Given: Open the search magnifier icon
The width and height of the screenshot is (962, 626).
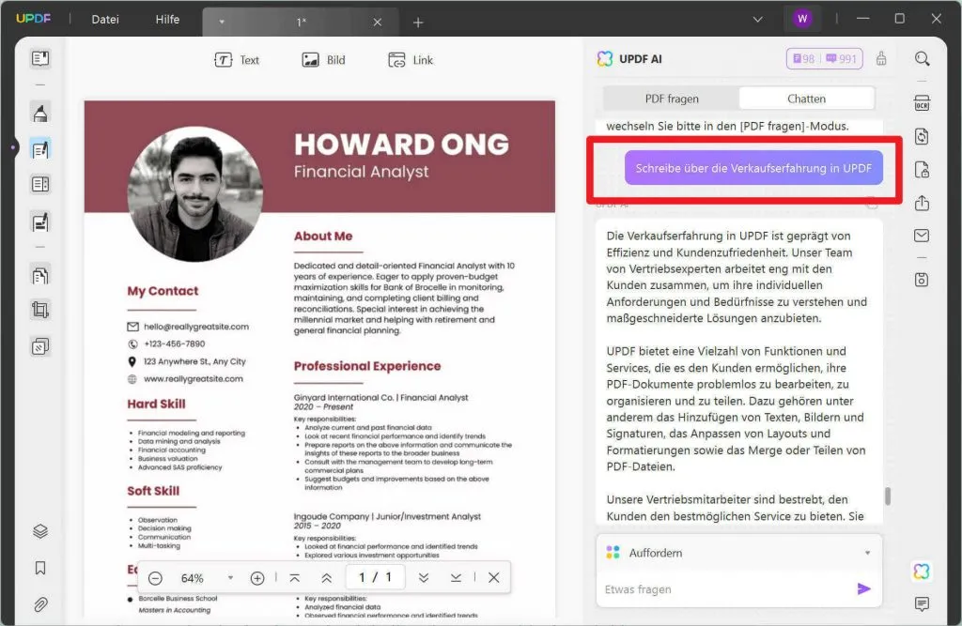Looking at the screenshot, I should (x=923, y=59).
